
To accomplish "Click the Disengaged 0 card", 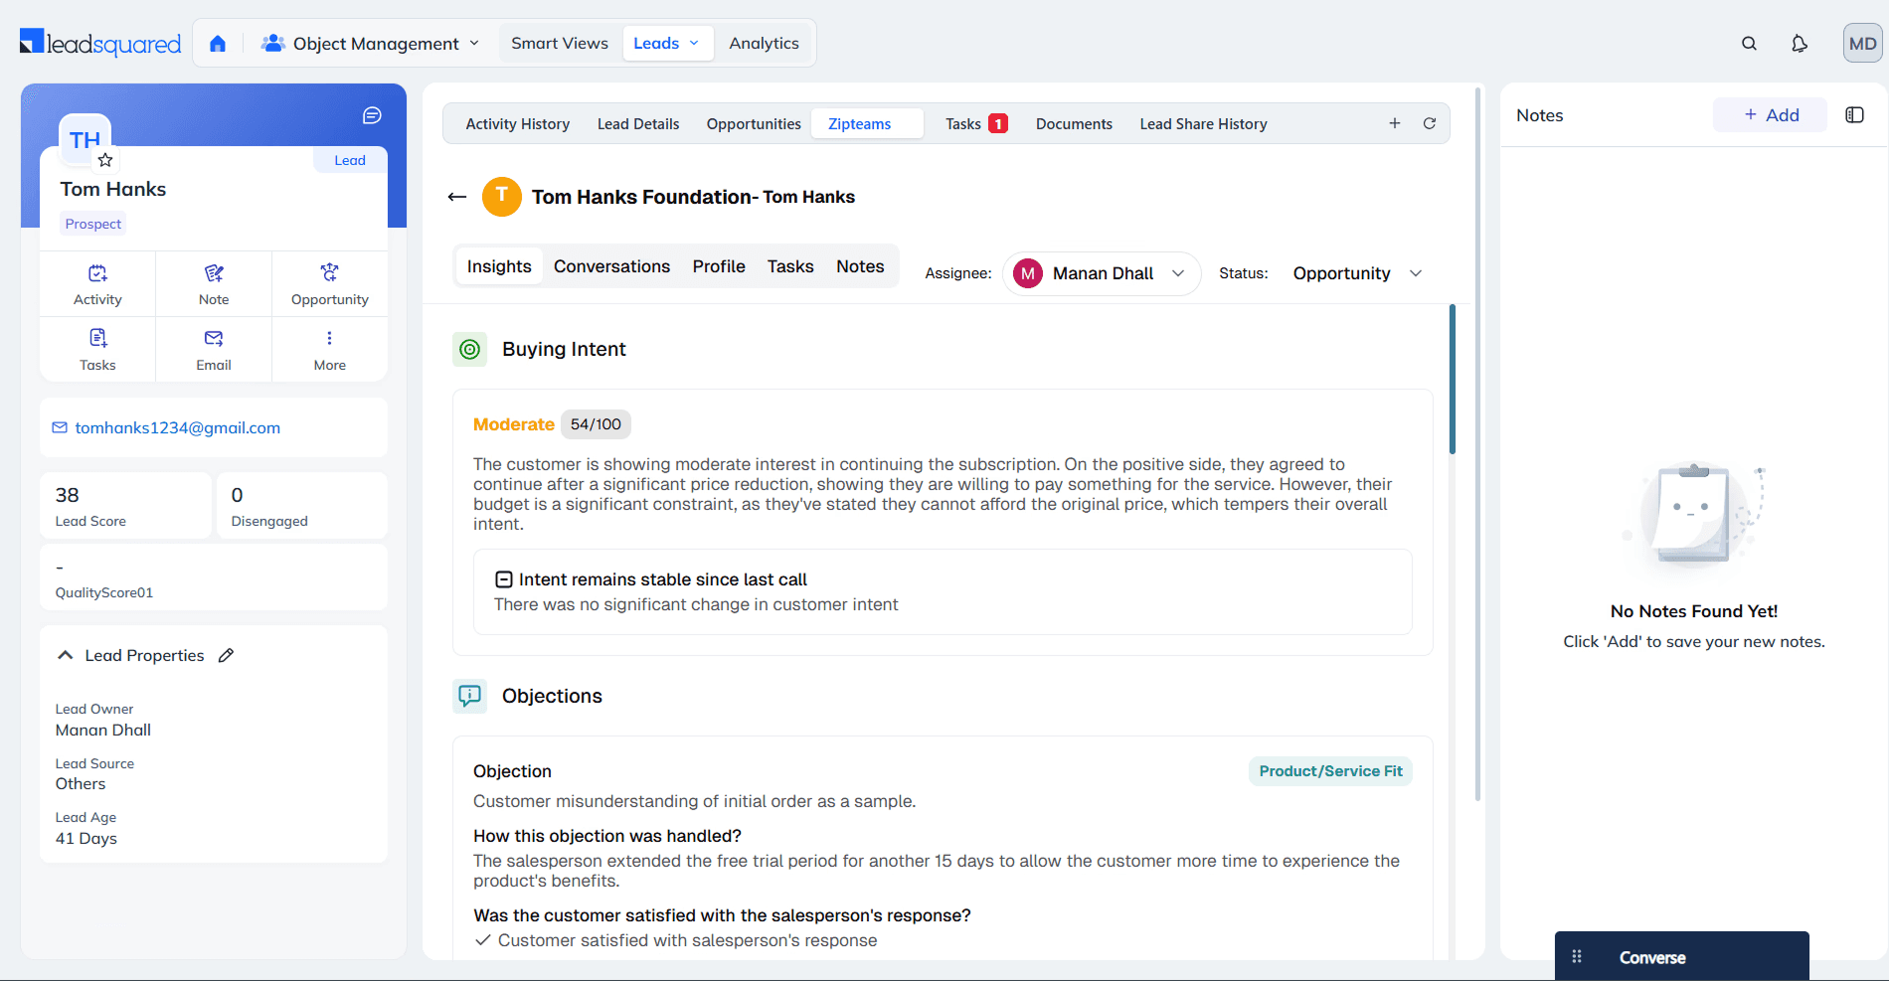I will 301,506.
